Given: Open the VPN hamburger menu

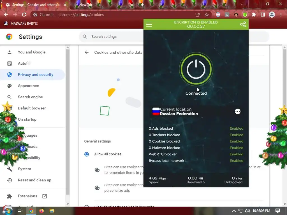Looking at the screenshot, I should (149, 25).
